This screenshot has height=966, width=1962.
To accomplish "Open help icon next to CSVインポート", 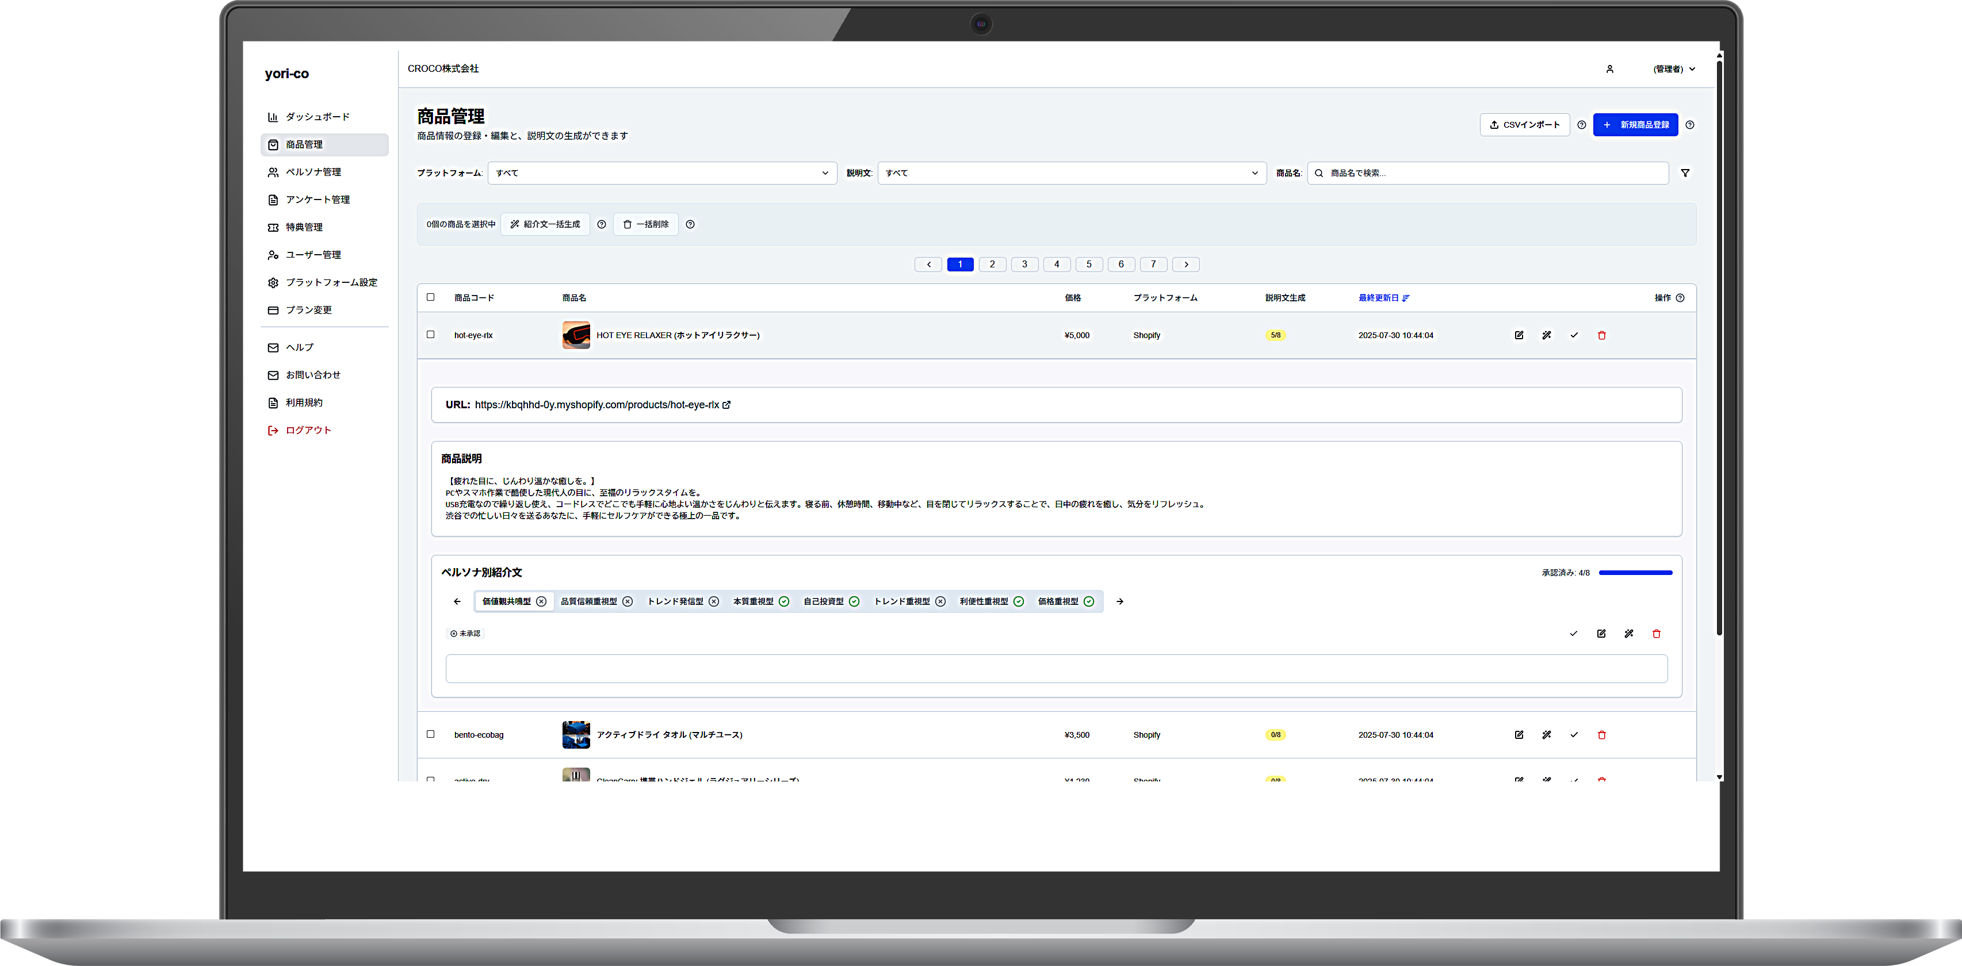I will [1581, 125].
